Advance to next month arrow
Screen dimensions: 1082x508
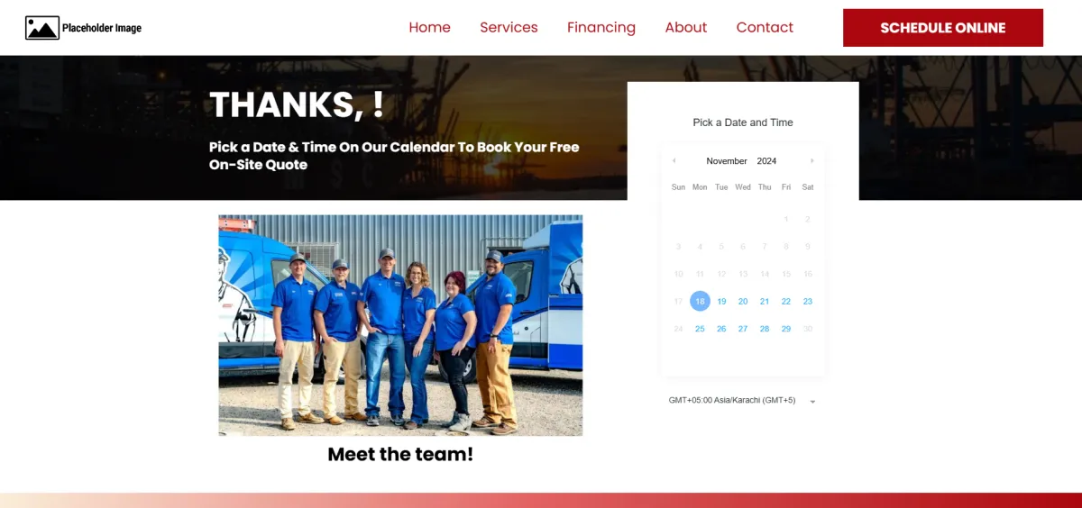pos(812,161)
